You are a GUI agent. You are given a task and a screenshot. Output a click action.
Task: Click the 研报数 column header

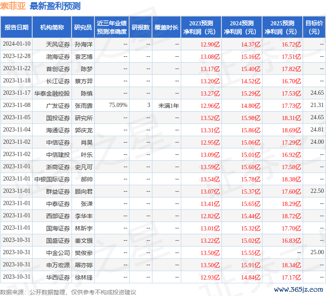point(141,27)
